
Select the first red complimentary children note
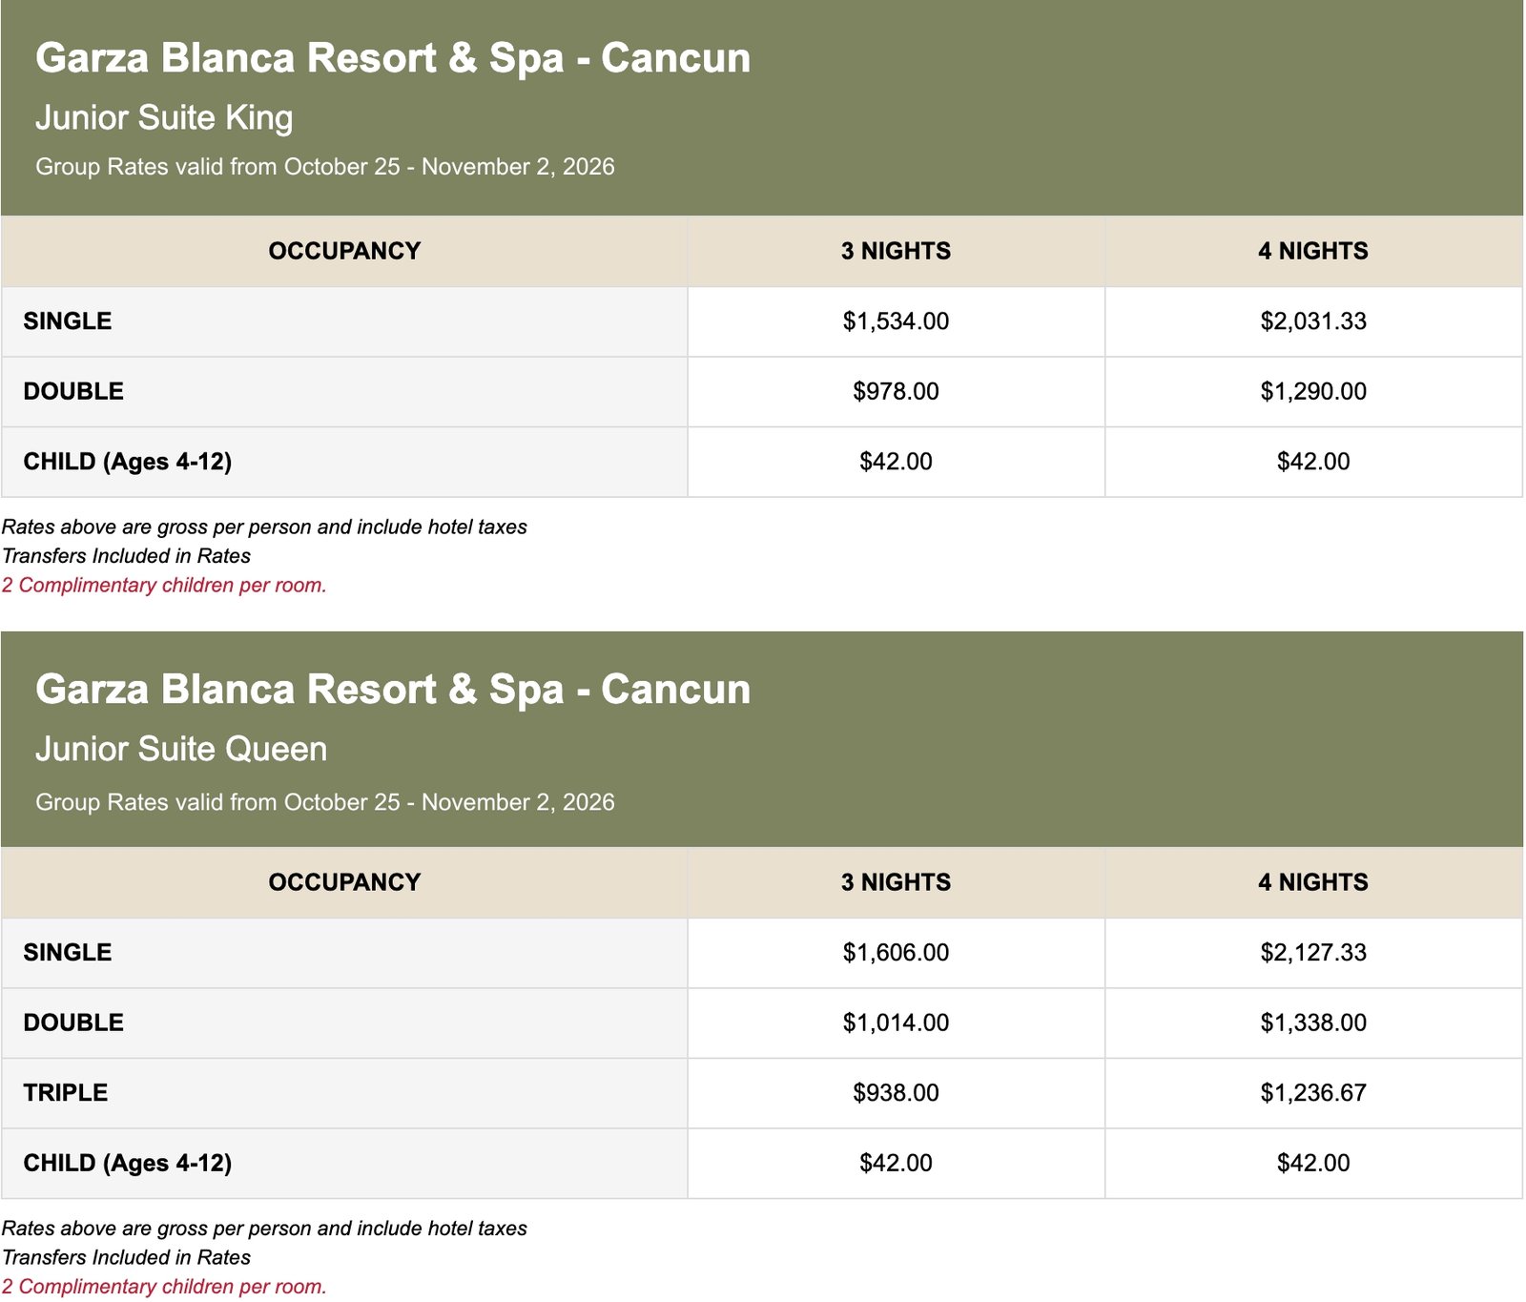coord(164,586)
